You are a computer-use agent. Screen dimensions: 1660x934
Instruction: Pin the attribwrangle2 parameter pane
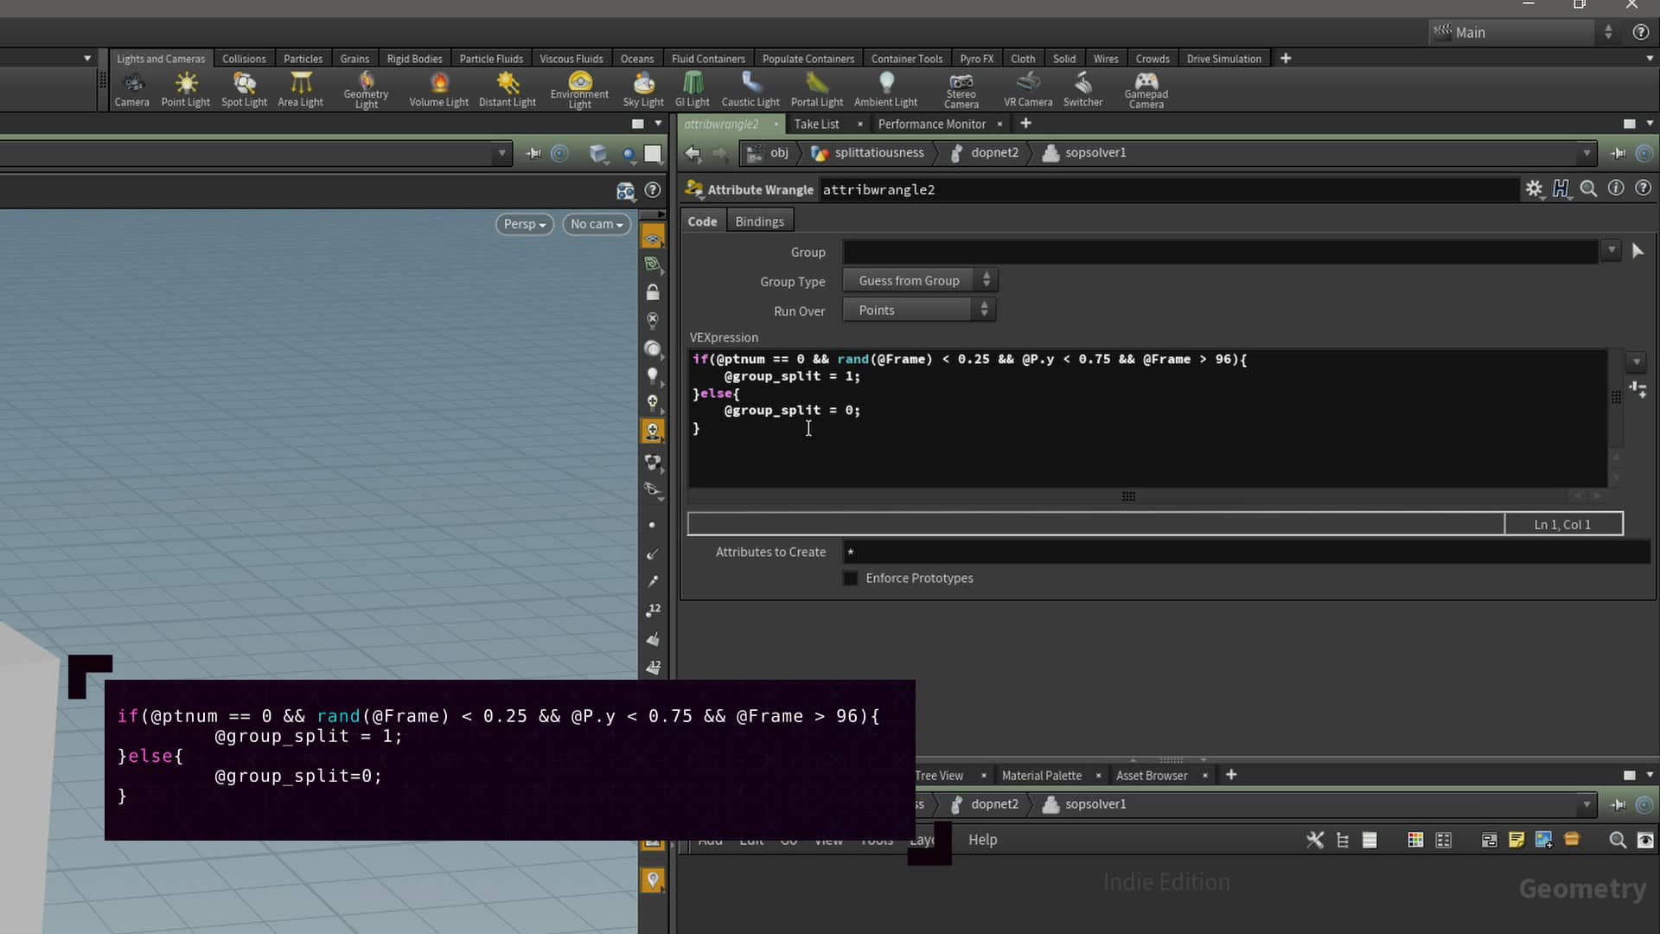pyautogui.click(x=1618, y=153)
